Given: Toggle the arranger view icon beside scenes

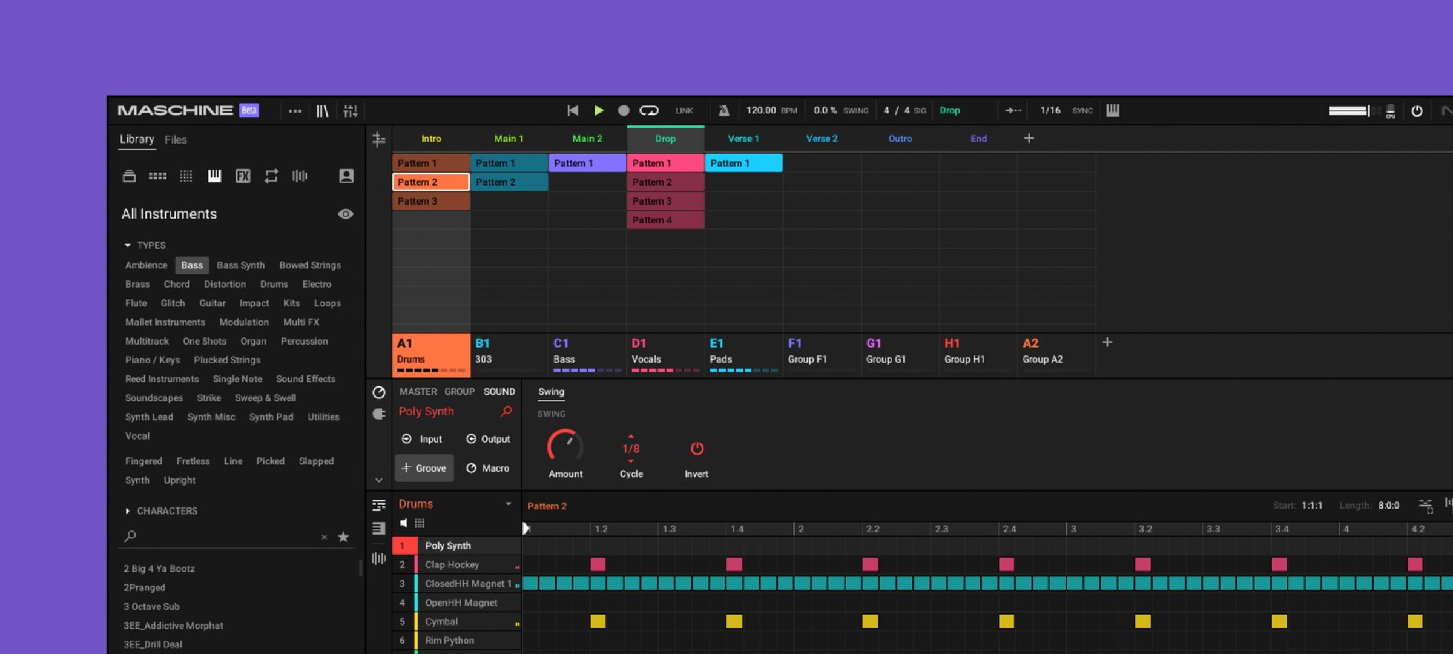Looking at the screenshot, I should coord(379,140).
